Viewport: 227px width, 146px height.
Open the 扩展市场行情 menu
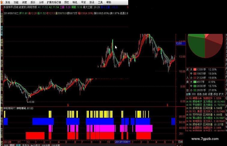point(54,2)
